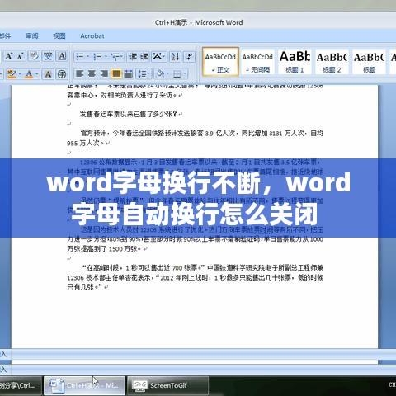Click the Enclose Characters circle icon

pyautogui.click(x=62, y=74)
